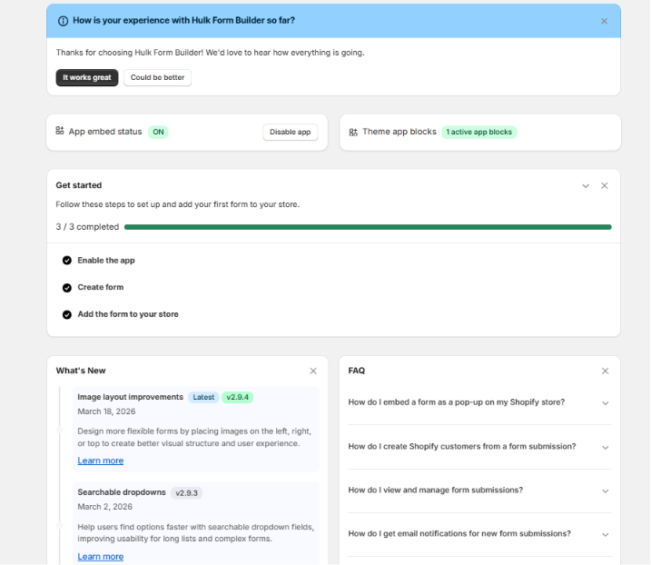Open the 'Create form' step
This screenshot has height=565, width=651.
pos(101,287)
